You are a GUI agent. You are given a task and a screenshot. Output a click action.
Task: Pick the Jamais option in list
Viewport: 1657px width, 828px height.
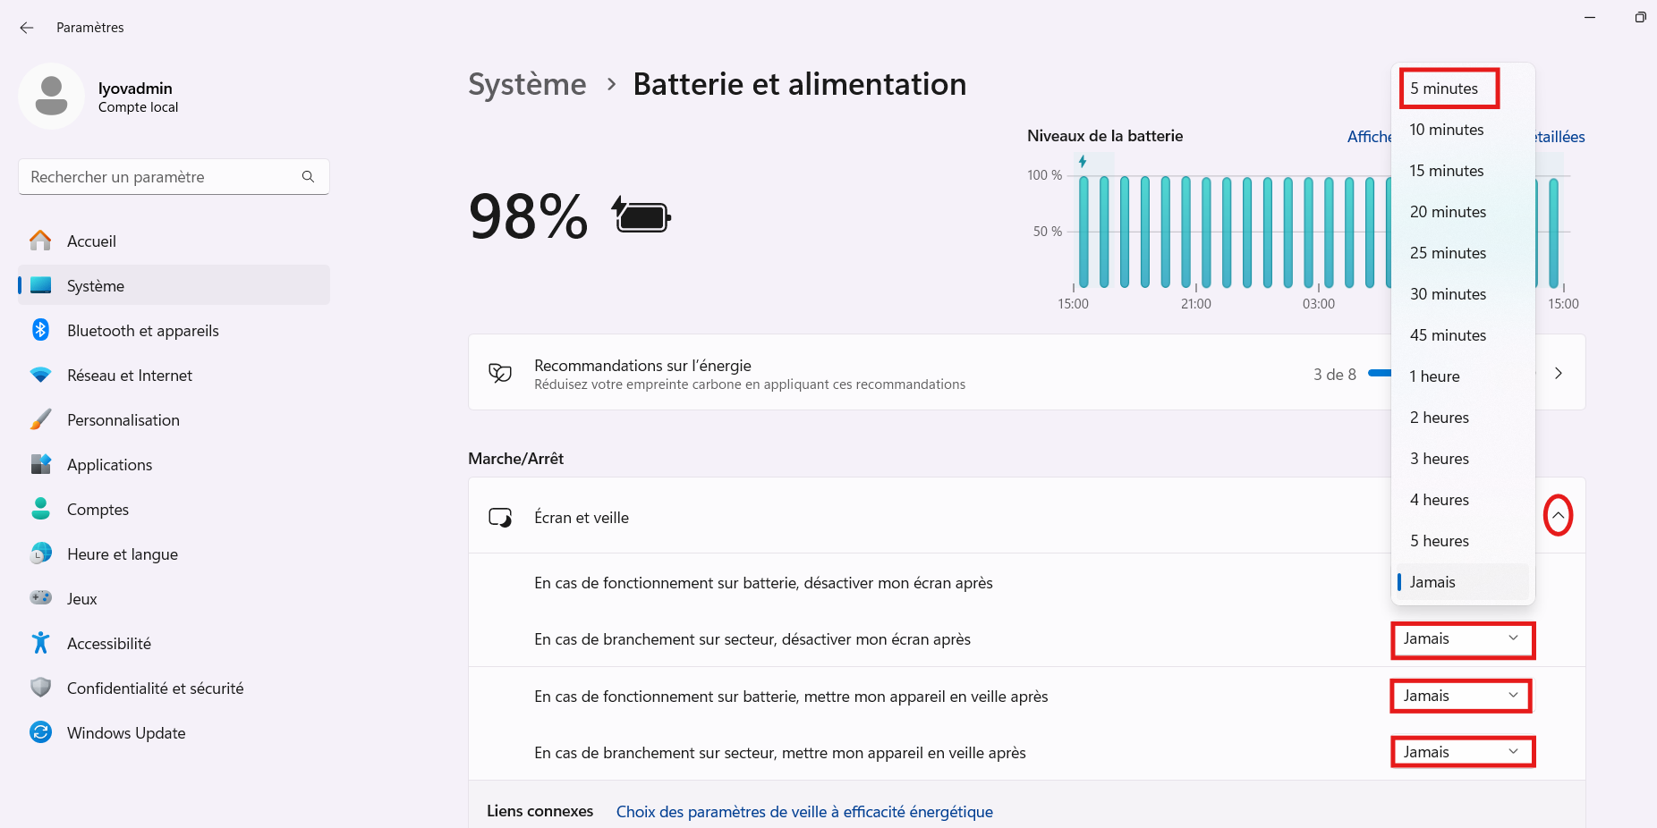[x=1432, y=582]
